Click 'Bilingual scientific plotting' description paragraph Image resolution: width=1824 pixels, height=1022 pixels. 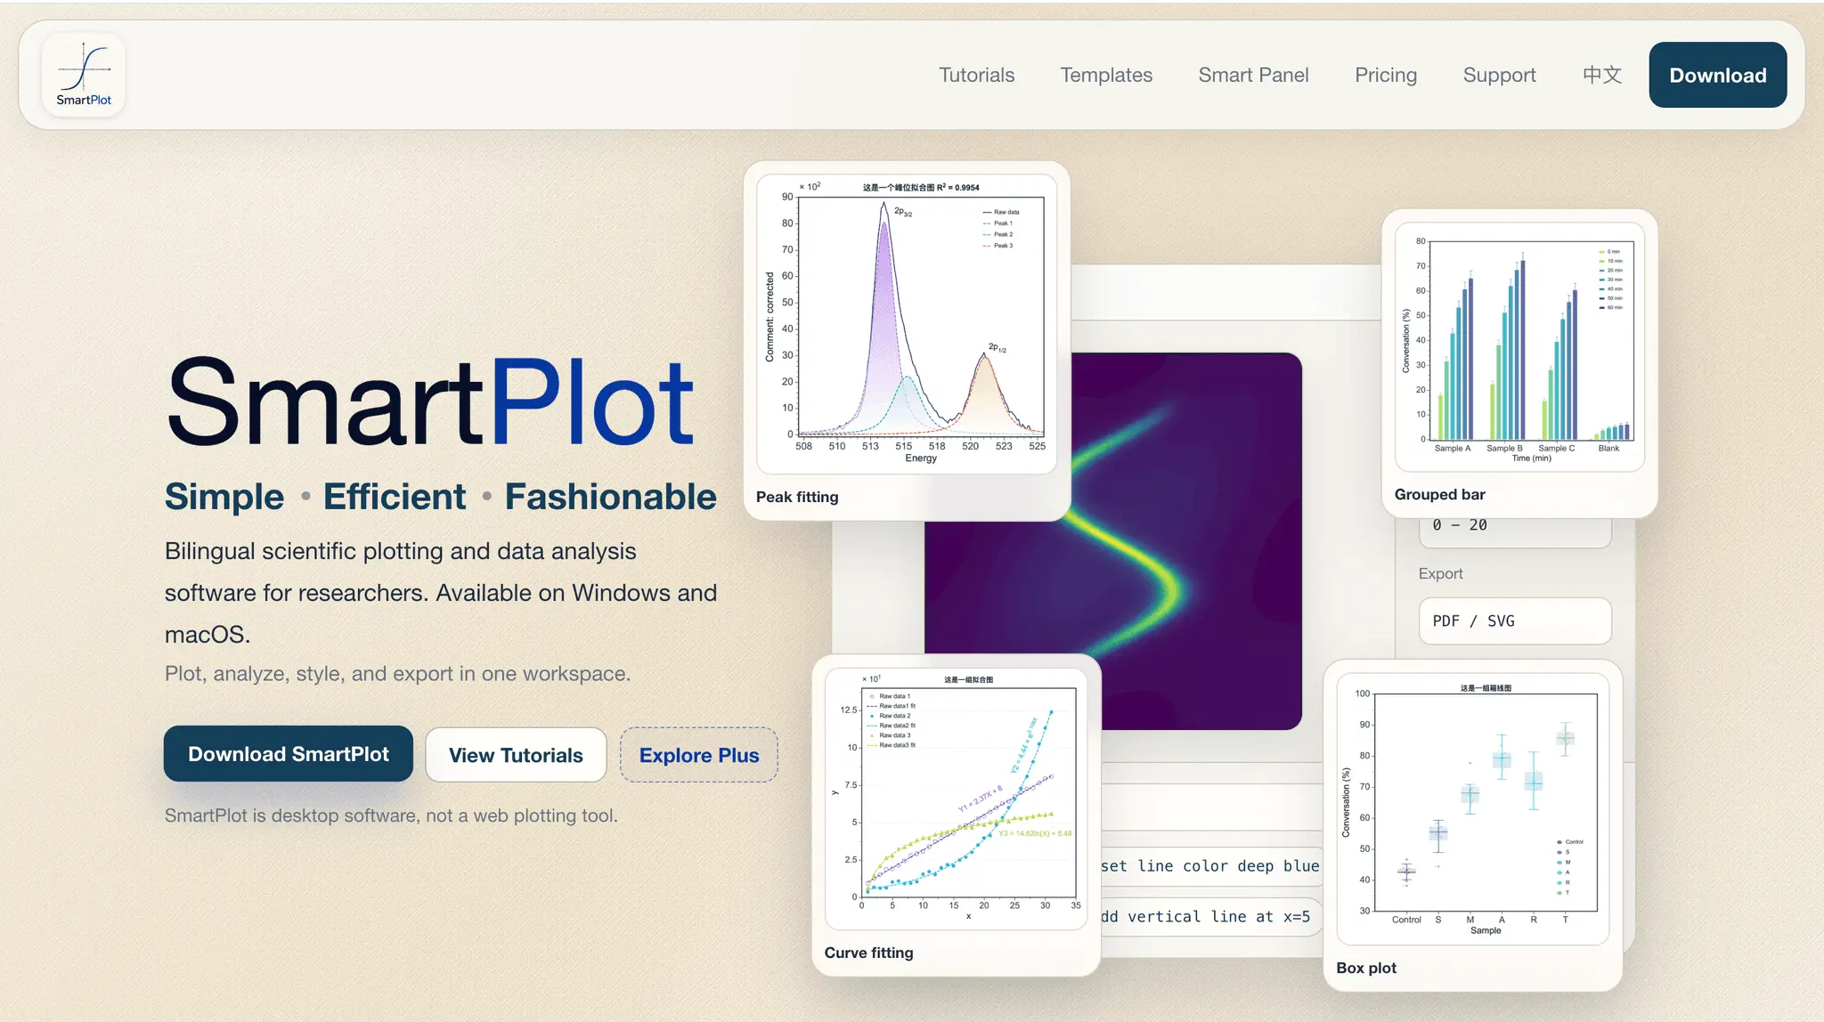(441, 593)
